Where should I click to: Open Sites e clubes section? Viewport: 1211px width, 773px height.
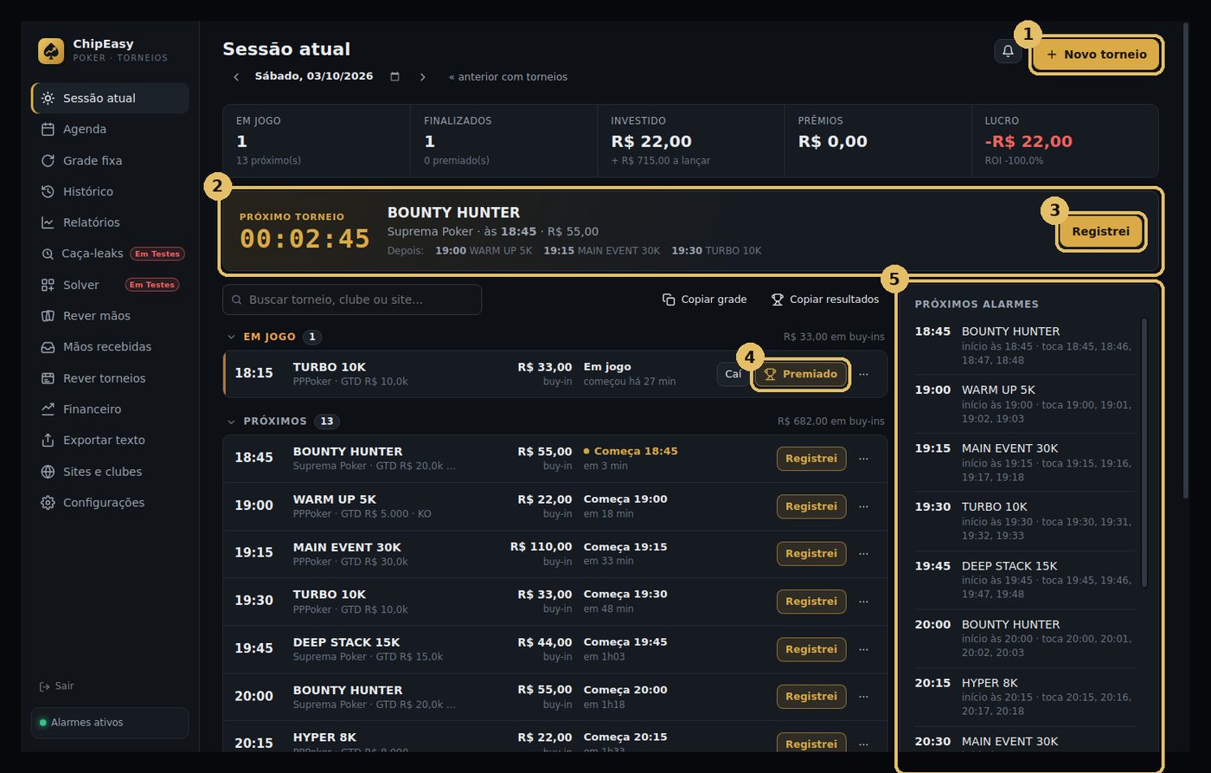coord(110,472)
